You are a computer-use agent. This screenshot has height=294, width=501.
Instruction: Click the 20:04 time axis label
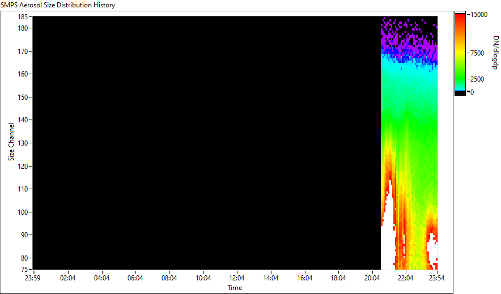click(372, 278)
